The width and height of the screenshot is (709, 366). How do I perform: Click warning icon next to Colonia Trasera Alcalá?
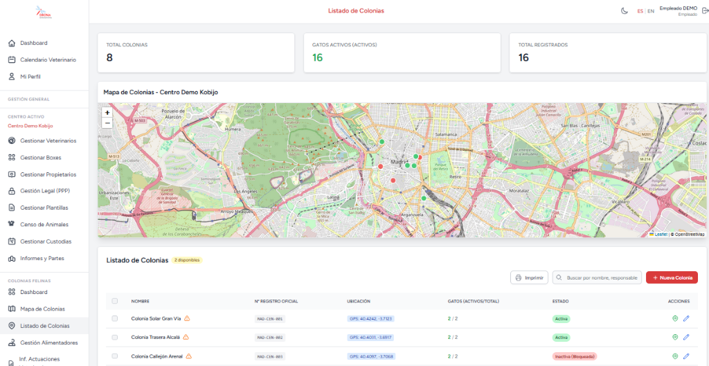tap(186, 337)
